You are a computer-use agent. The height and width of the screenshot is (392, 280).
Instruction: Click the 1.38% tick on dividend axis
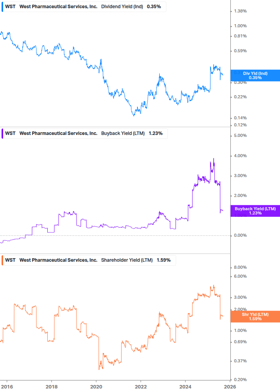(240, 11)
